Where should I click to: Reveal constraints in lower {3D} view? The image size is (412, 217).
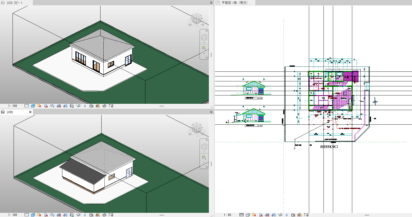111,215
